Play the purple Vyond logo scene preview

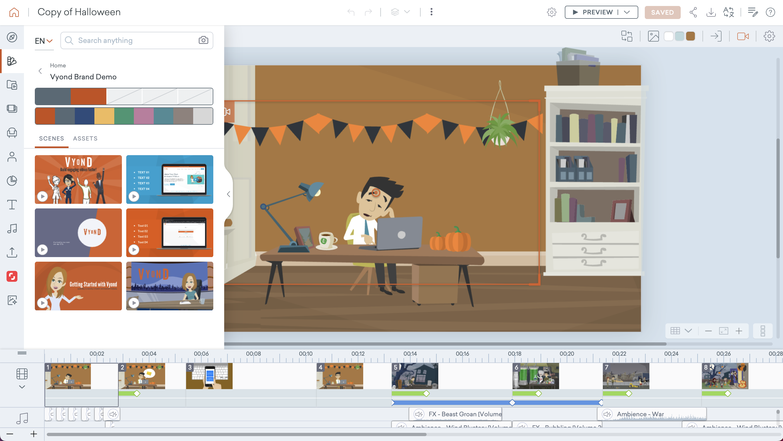42,250
